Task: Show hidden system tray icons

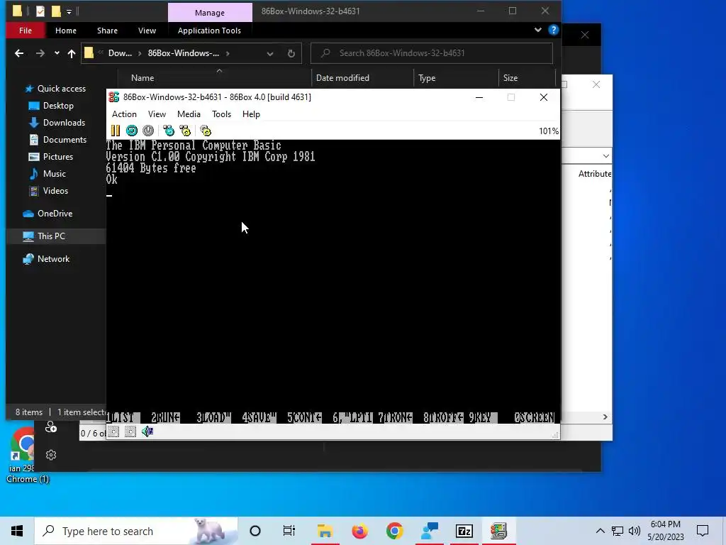Action: pyautogui.click(x=600, y=531)
